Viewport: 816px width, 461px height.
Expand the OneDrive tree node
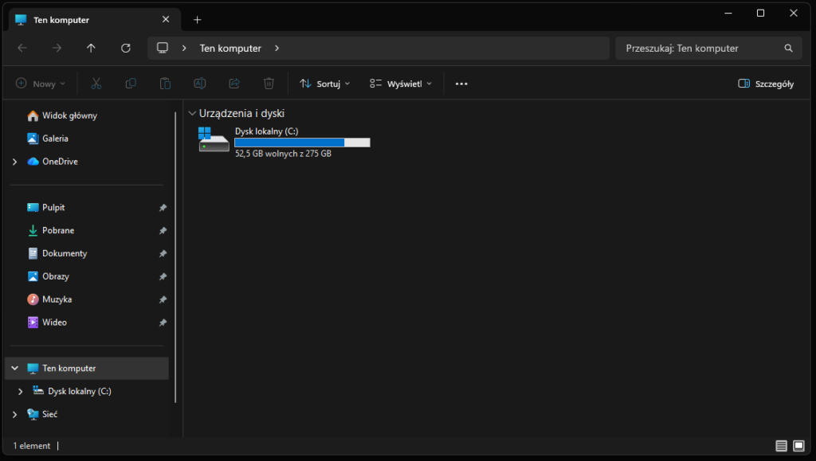[x=15, y=162]
